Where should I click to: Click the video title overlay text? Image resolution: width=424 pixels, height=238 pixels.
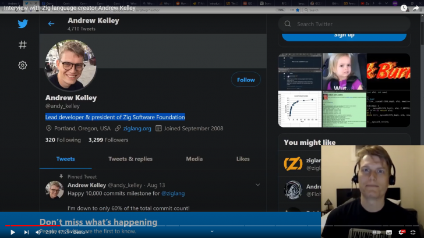point(70,8)
